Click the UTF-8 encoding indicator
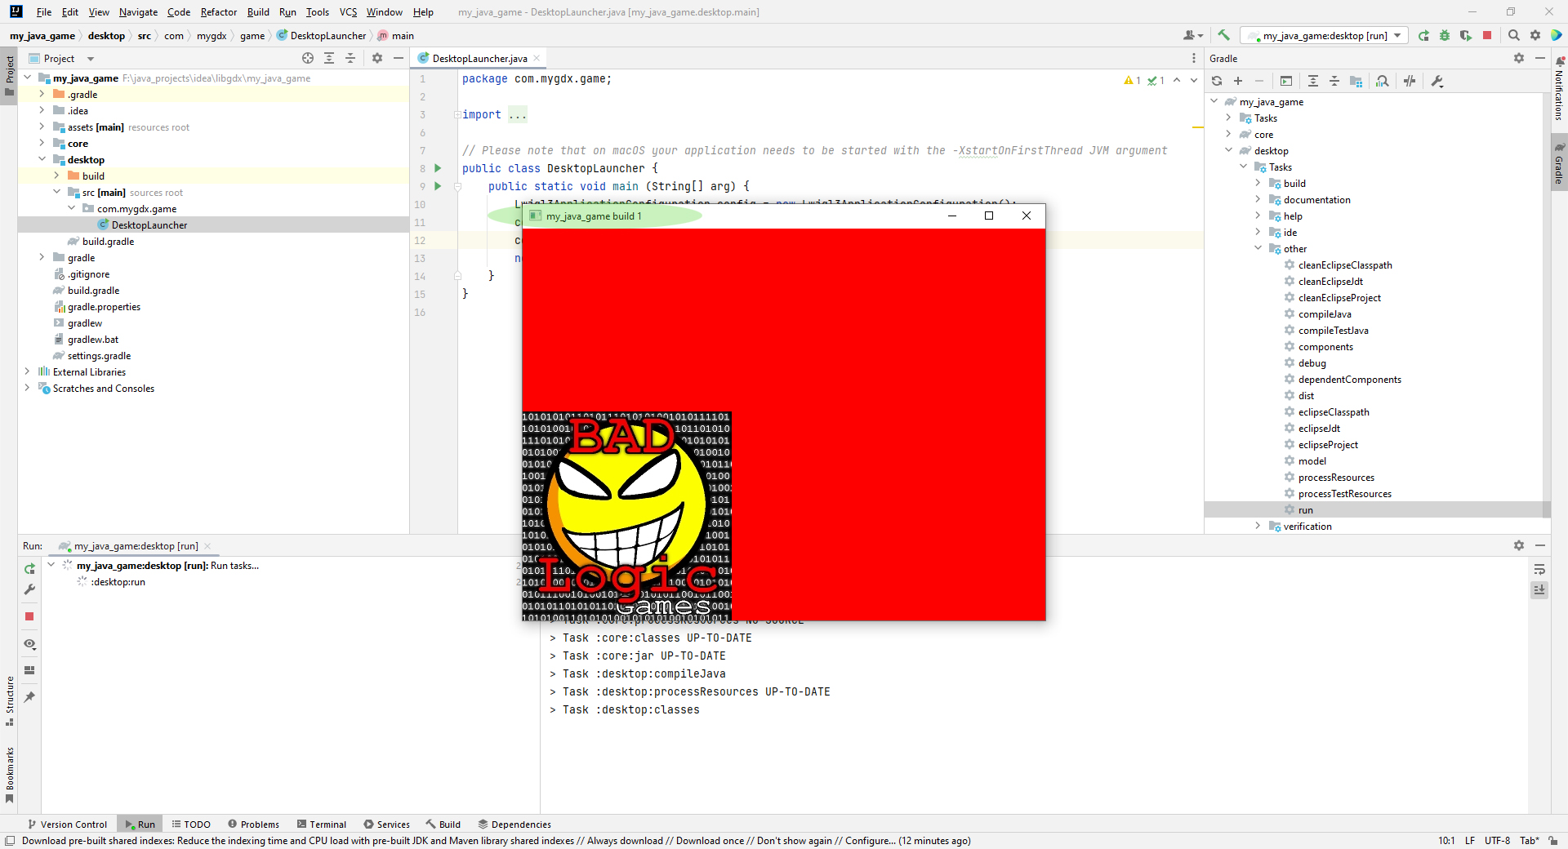Image resolution: width=1568 pixels, height=849 pixels. pyautogui.click(x=1497, y=841)
